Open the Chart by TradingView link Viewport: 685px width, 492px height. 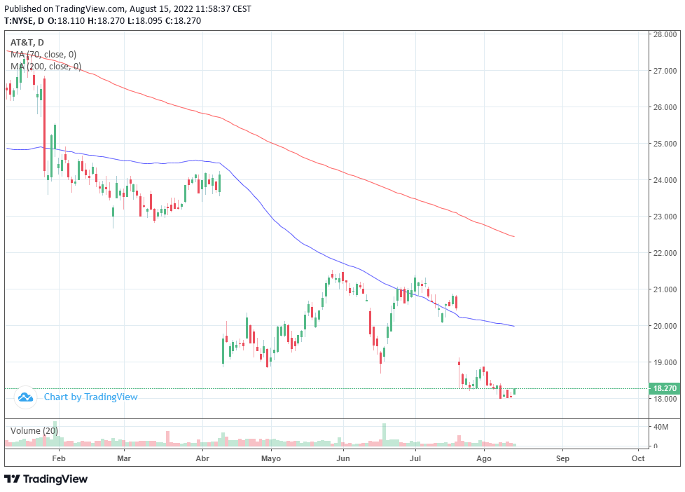[x=91, y=397]
